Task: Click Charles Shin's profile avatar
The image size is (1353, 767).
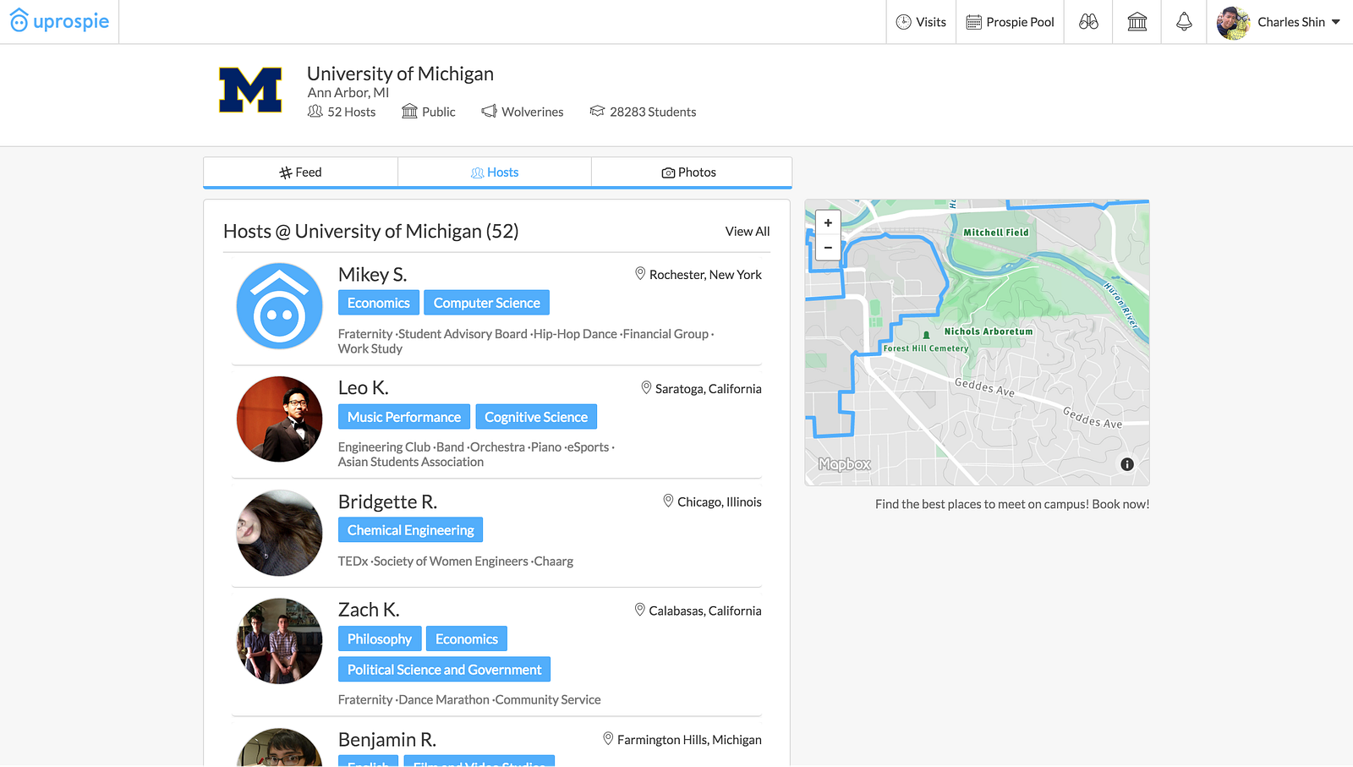Action: coord(1233,23)
